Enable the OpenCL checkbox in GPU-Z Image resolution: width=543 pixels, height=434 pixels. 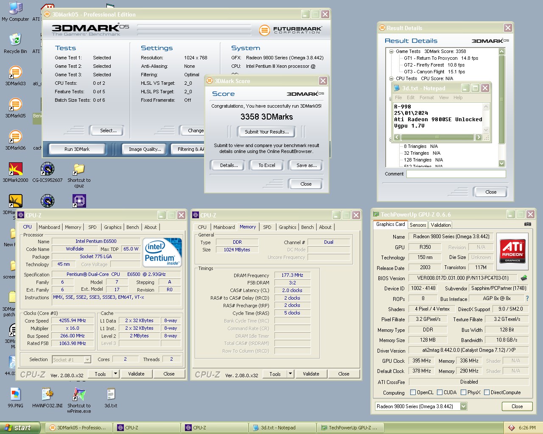(413, 392)
